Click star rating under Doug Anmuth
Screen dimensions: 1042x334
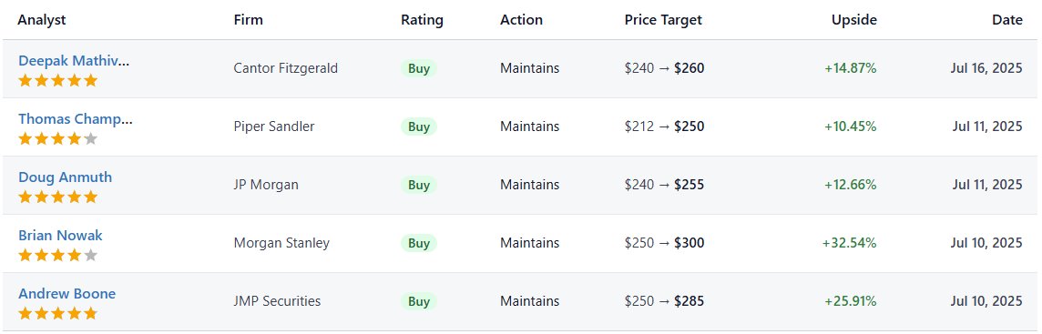pos(57,197)
